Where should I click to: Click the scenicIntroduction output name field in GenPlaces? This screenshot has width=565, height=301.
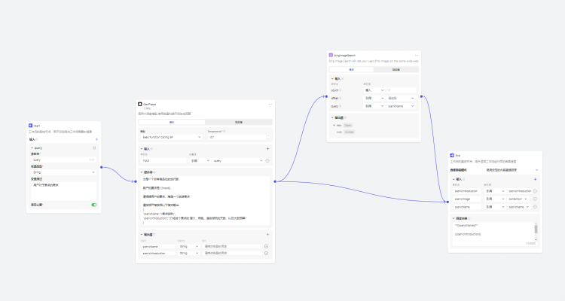tap(158, 254)
